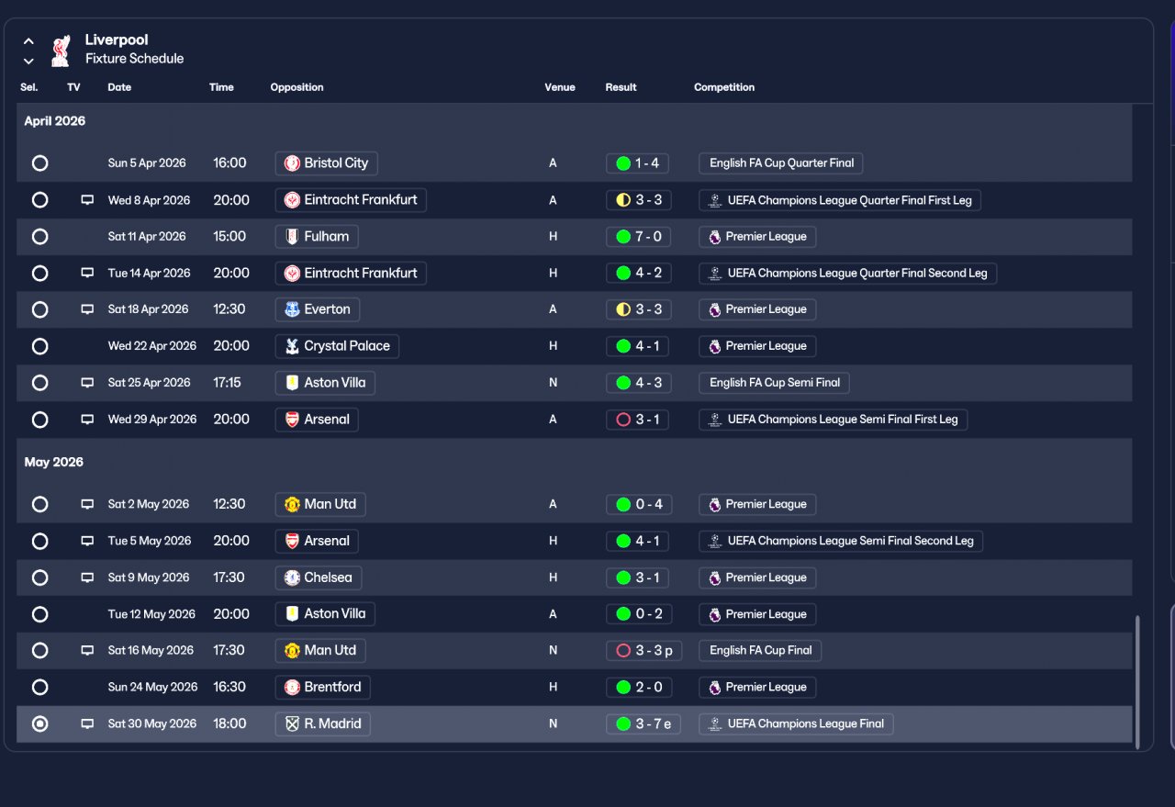Open Fulham opposition button

[x=317, y=236]
